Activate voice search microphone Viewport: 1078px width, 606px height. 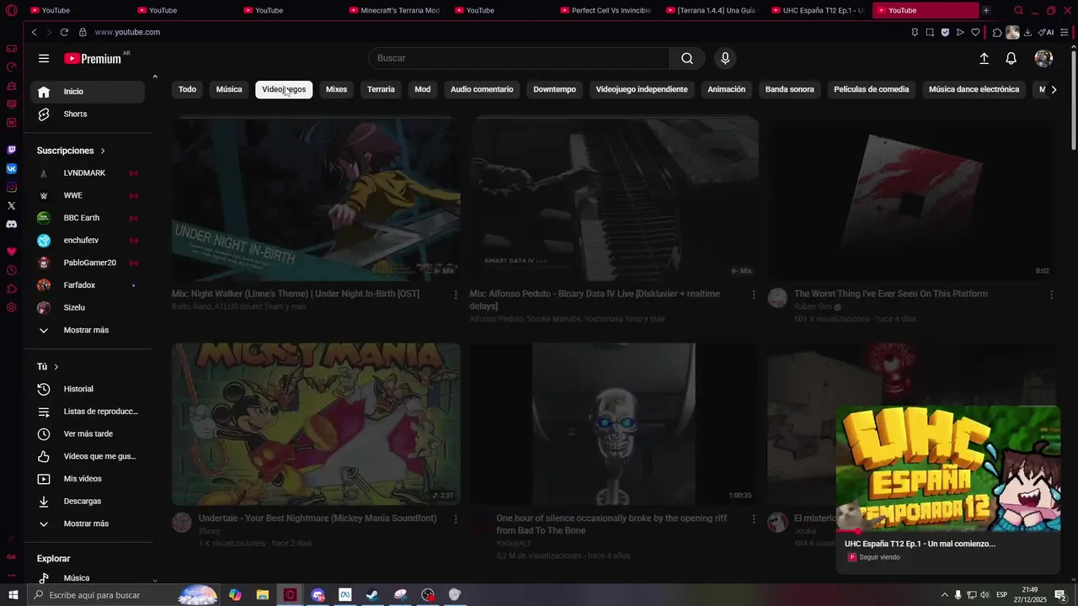point(725,58)
